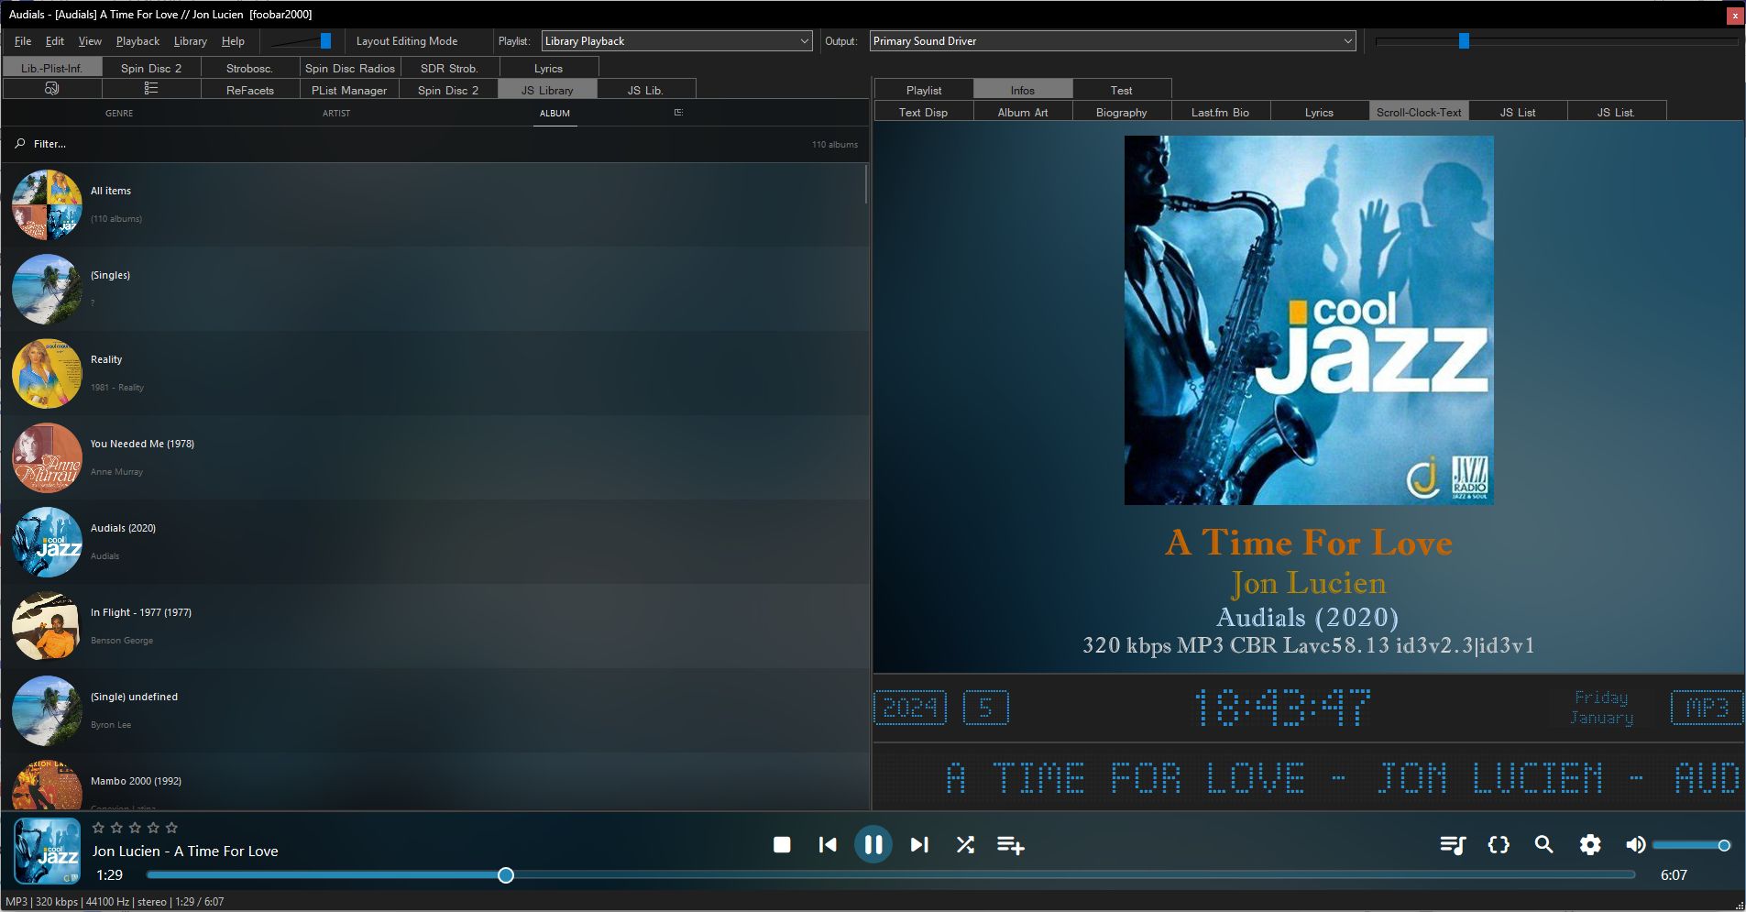Switch to the Strobosc. tab

249,68
